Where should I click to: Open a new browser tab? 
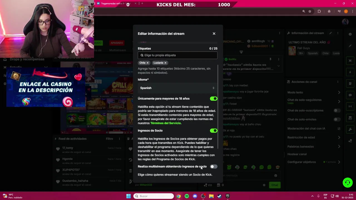(142, 4)
